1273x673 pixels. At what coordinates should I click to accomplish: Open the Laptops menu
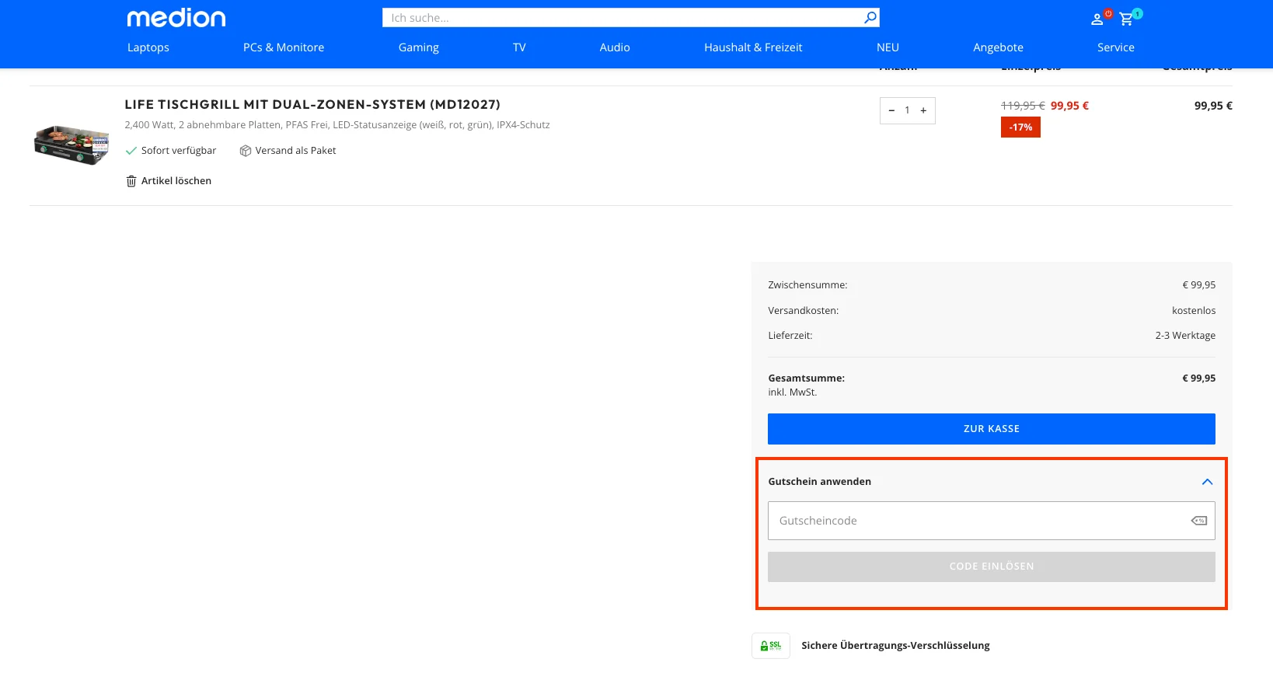pos(148,47)
